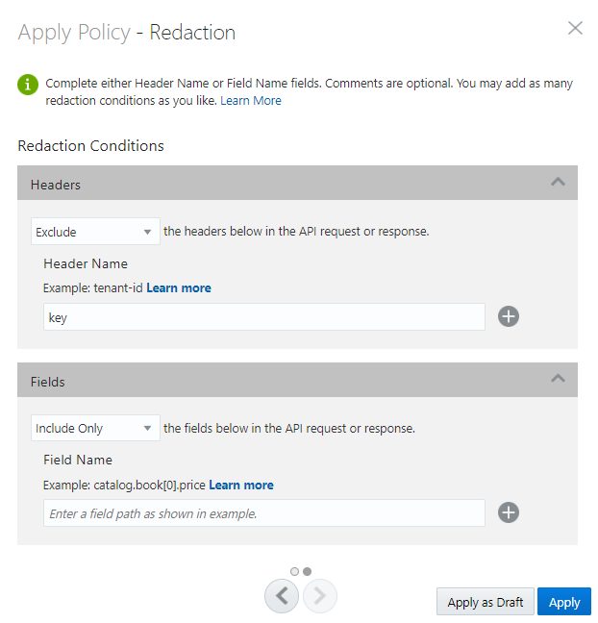Image resolution: width=598 pixels, height=623 pixels.
Task: Click Apply as Draft button
Action: [485, 602]
